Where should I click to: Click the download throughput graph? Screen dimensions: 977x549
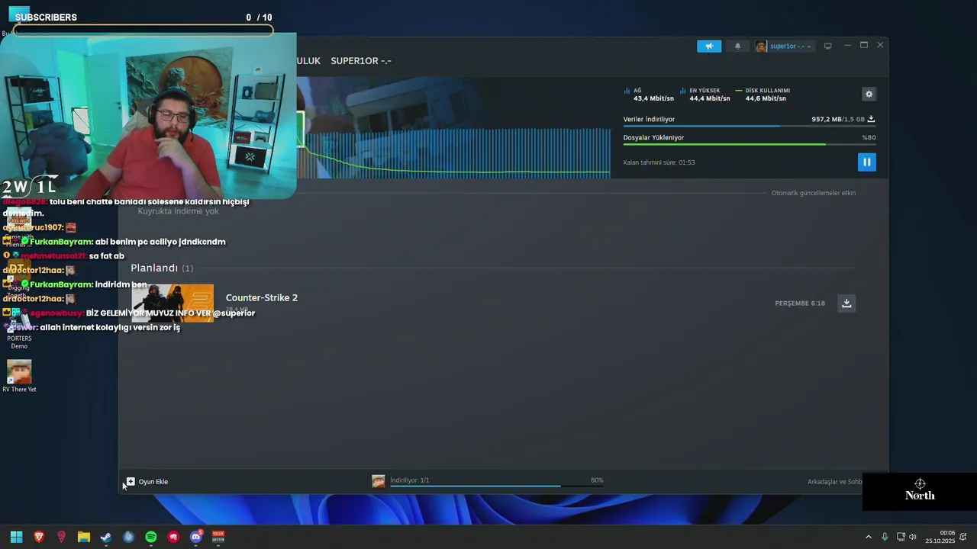458,152
